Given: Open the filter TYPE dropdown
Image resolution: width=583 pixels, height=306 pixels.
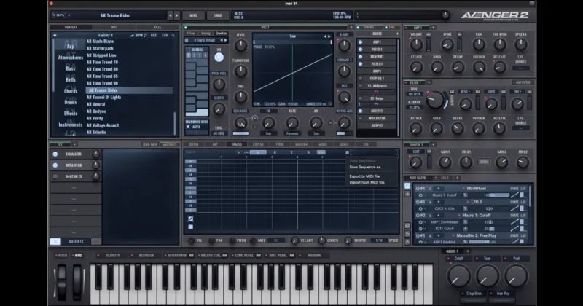Looking at the screenshot, I should (414, 95).
